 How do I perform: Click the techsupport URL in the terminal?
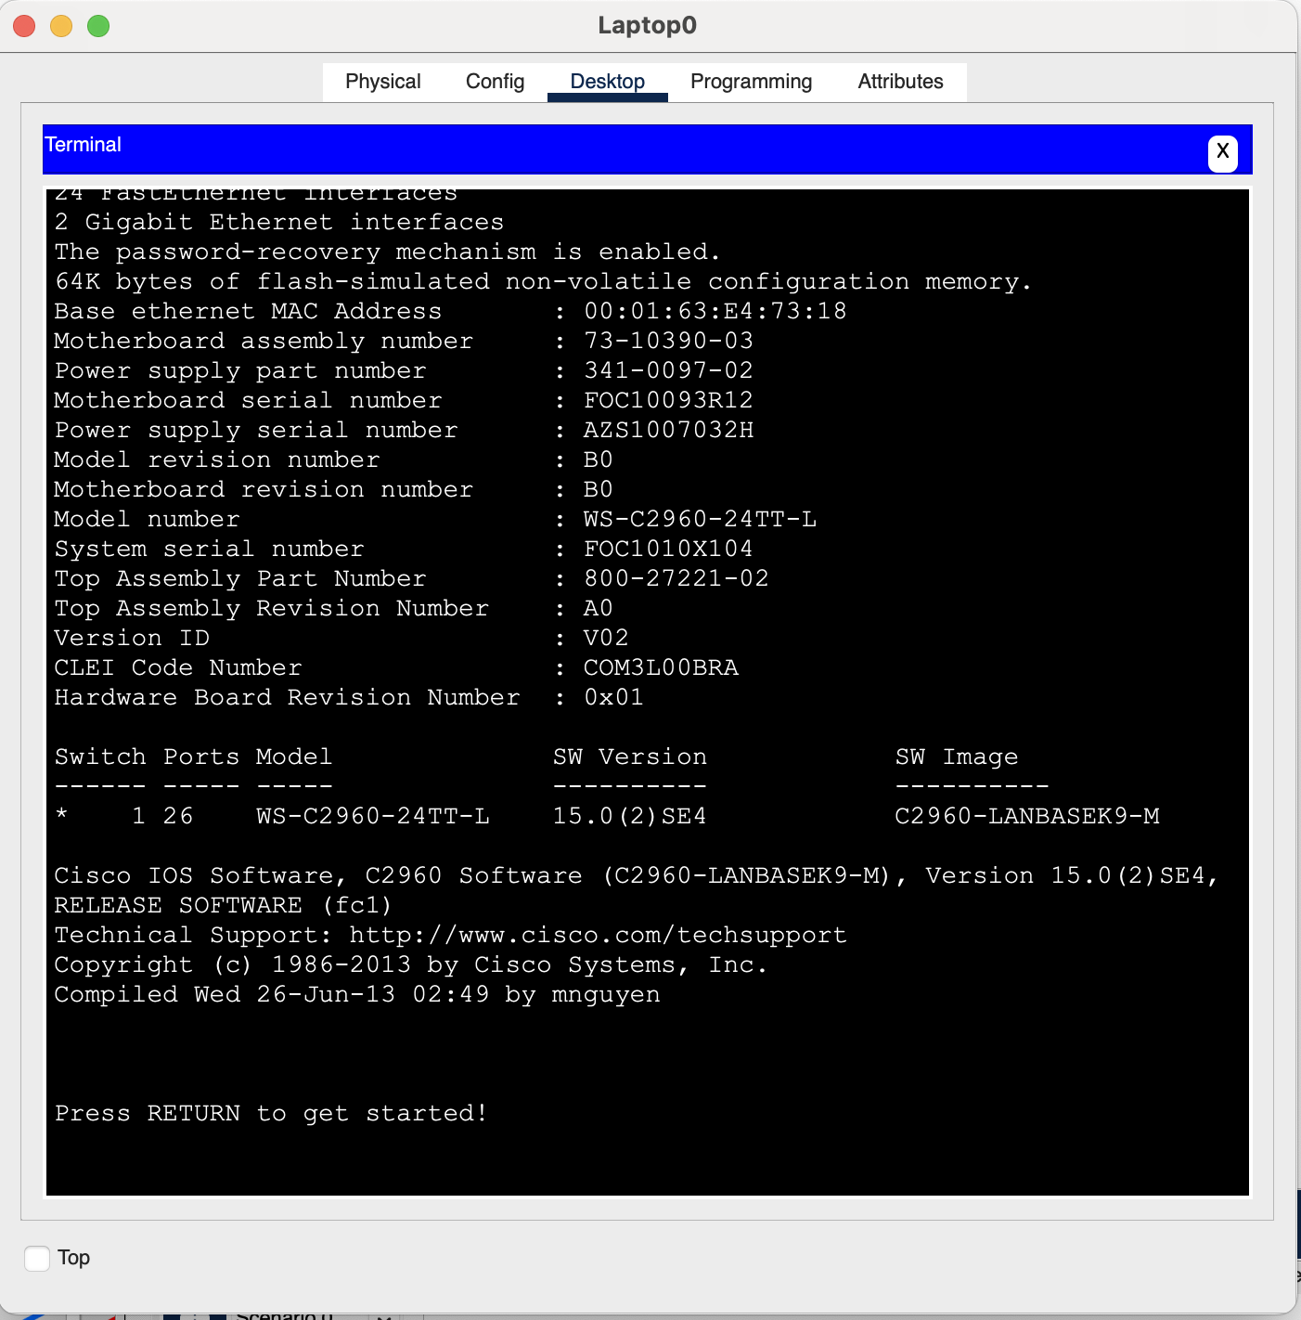598,935
